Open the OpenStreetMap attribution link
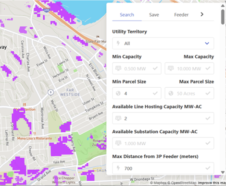This screenshot has width=226, height=186. (x=182, y=183)
